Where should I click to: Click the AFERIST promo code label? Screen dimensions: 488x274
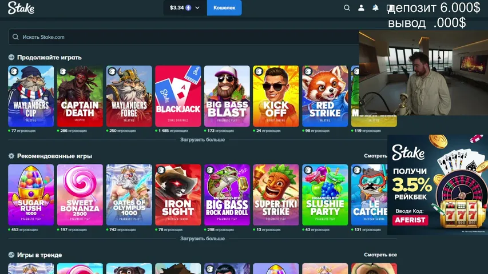click(410, 220)
